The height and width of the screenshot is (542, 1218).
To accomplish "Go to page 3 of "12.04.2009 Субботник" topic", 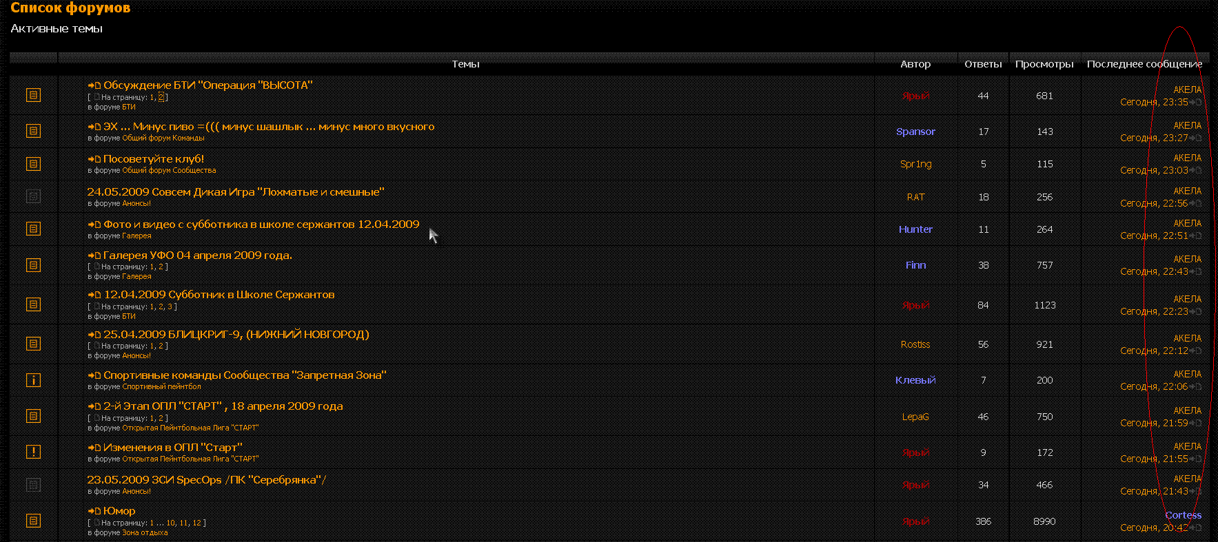I will (x=170, y=307).
